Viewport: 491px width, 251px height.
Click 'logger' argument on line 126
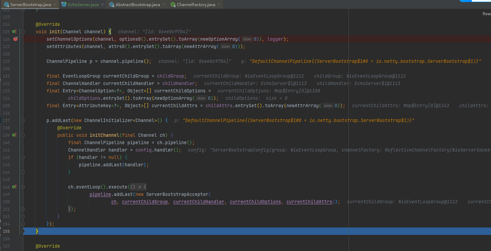[x=276, y=39]
